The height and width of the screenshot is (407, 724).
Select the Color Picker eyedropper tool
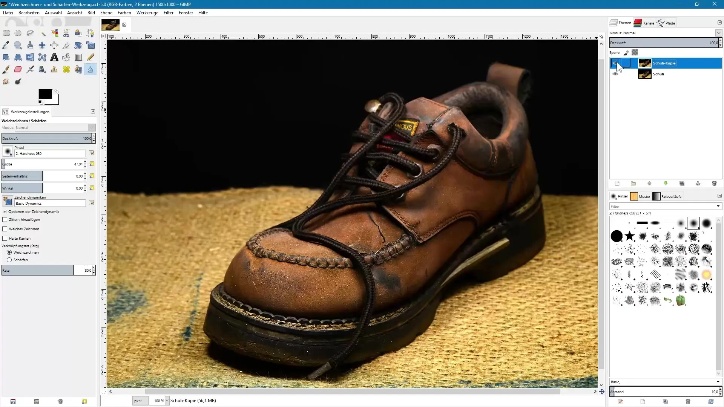pyautogui.click(x=6, y=45)
